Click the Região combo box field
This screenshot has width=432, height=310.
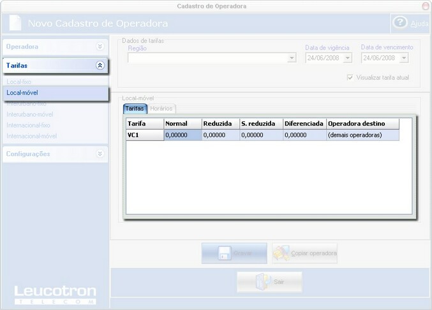pos(212,58)
